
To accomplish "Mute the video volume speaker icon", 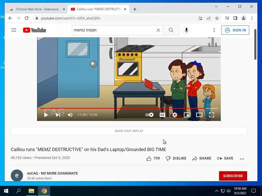I will [70, 115].
